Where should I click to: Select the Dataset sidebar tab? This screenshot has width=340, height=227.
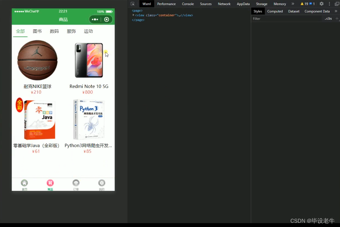[x=294, y=11]
